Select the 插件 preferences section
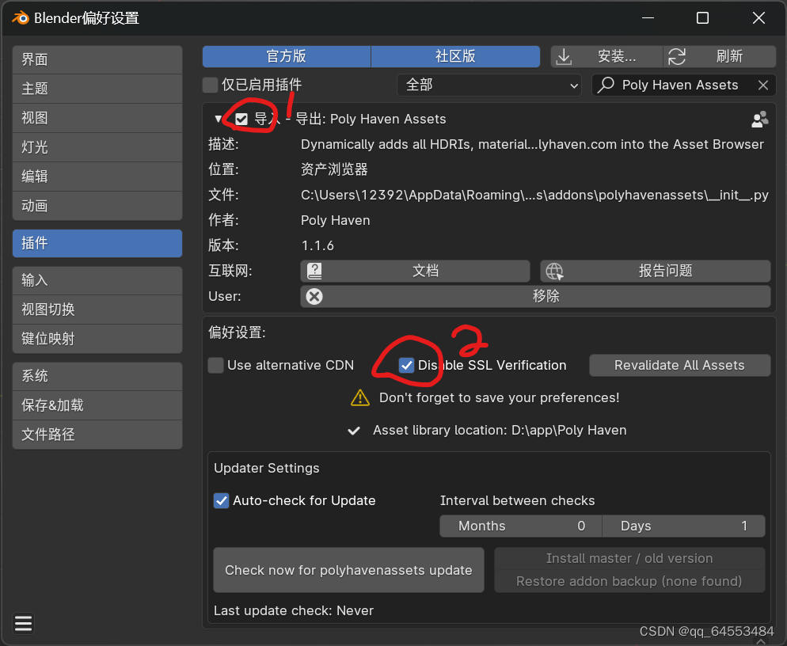The image size is (787, 646). 97,244
